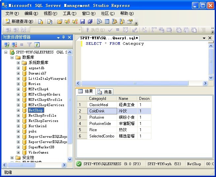Click the Properties Window toolbar icon

pyautogui.click(x=130, y=21)
